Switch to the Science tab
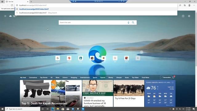Image resolution: width=197 pixels, height=111 pixels. click(x=65, y=77)
